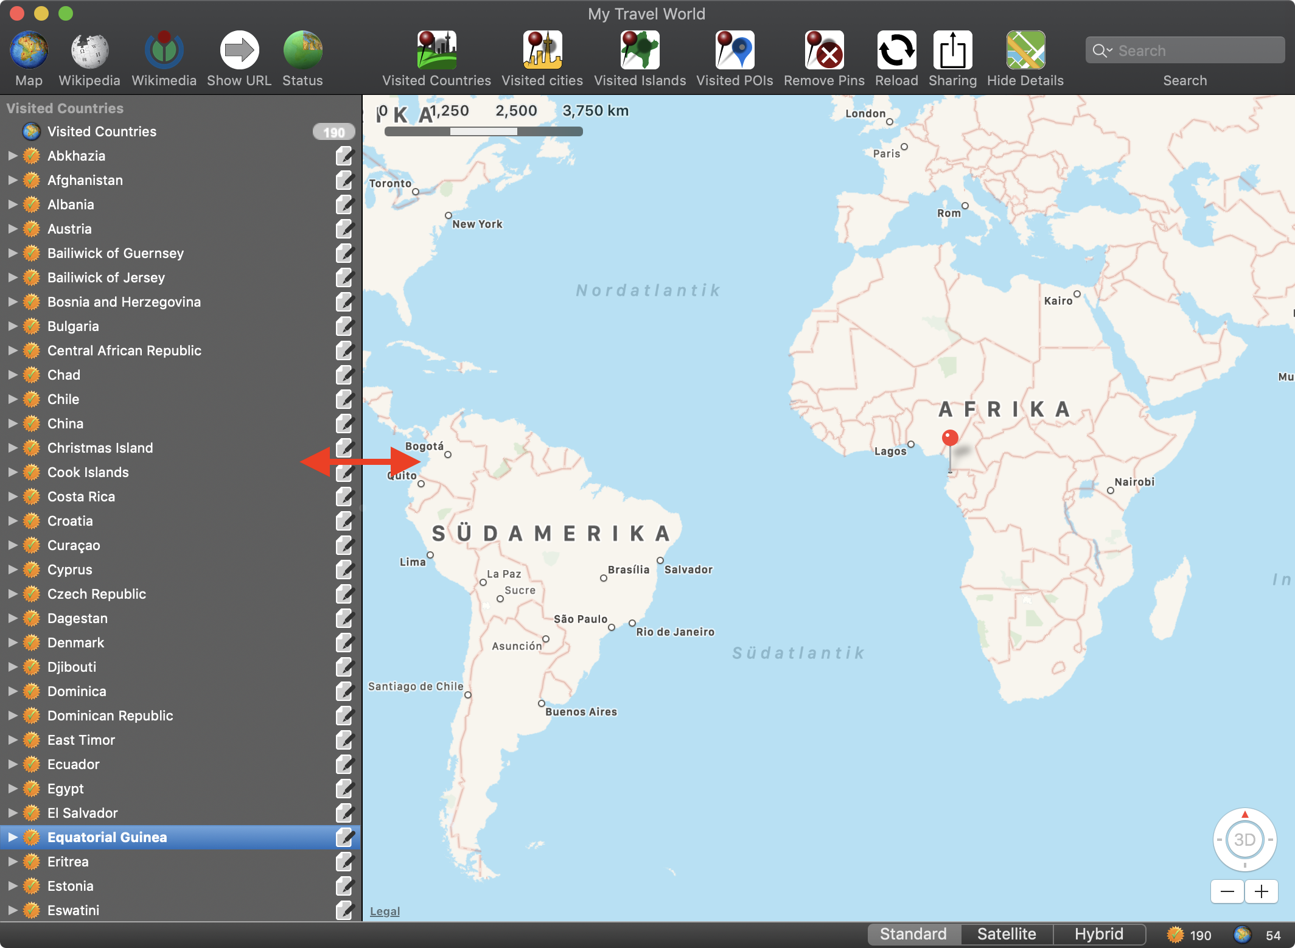Click the visited countries badge icon in status bar

(x=1175, y=935)
